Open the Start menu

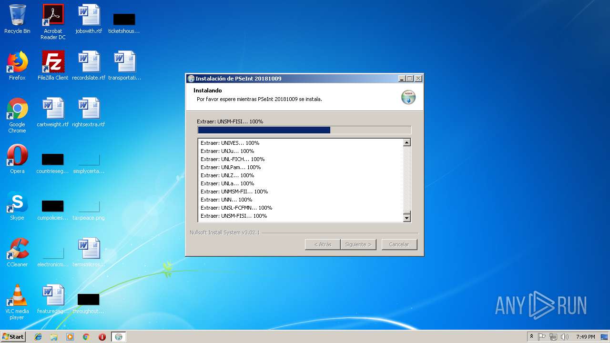pos(13,337)
